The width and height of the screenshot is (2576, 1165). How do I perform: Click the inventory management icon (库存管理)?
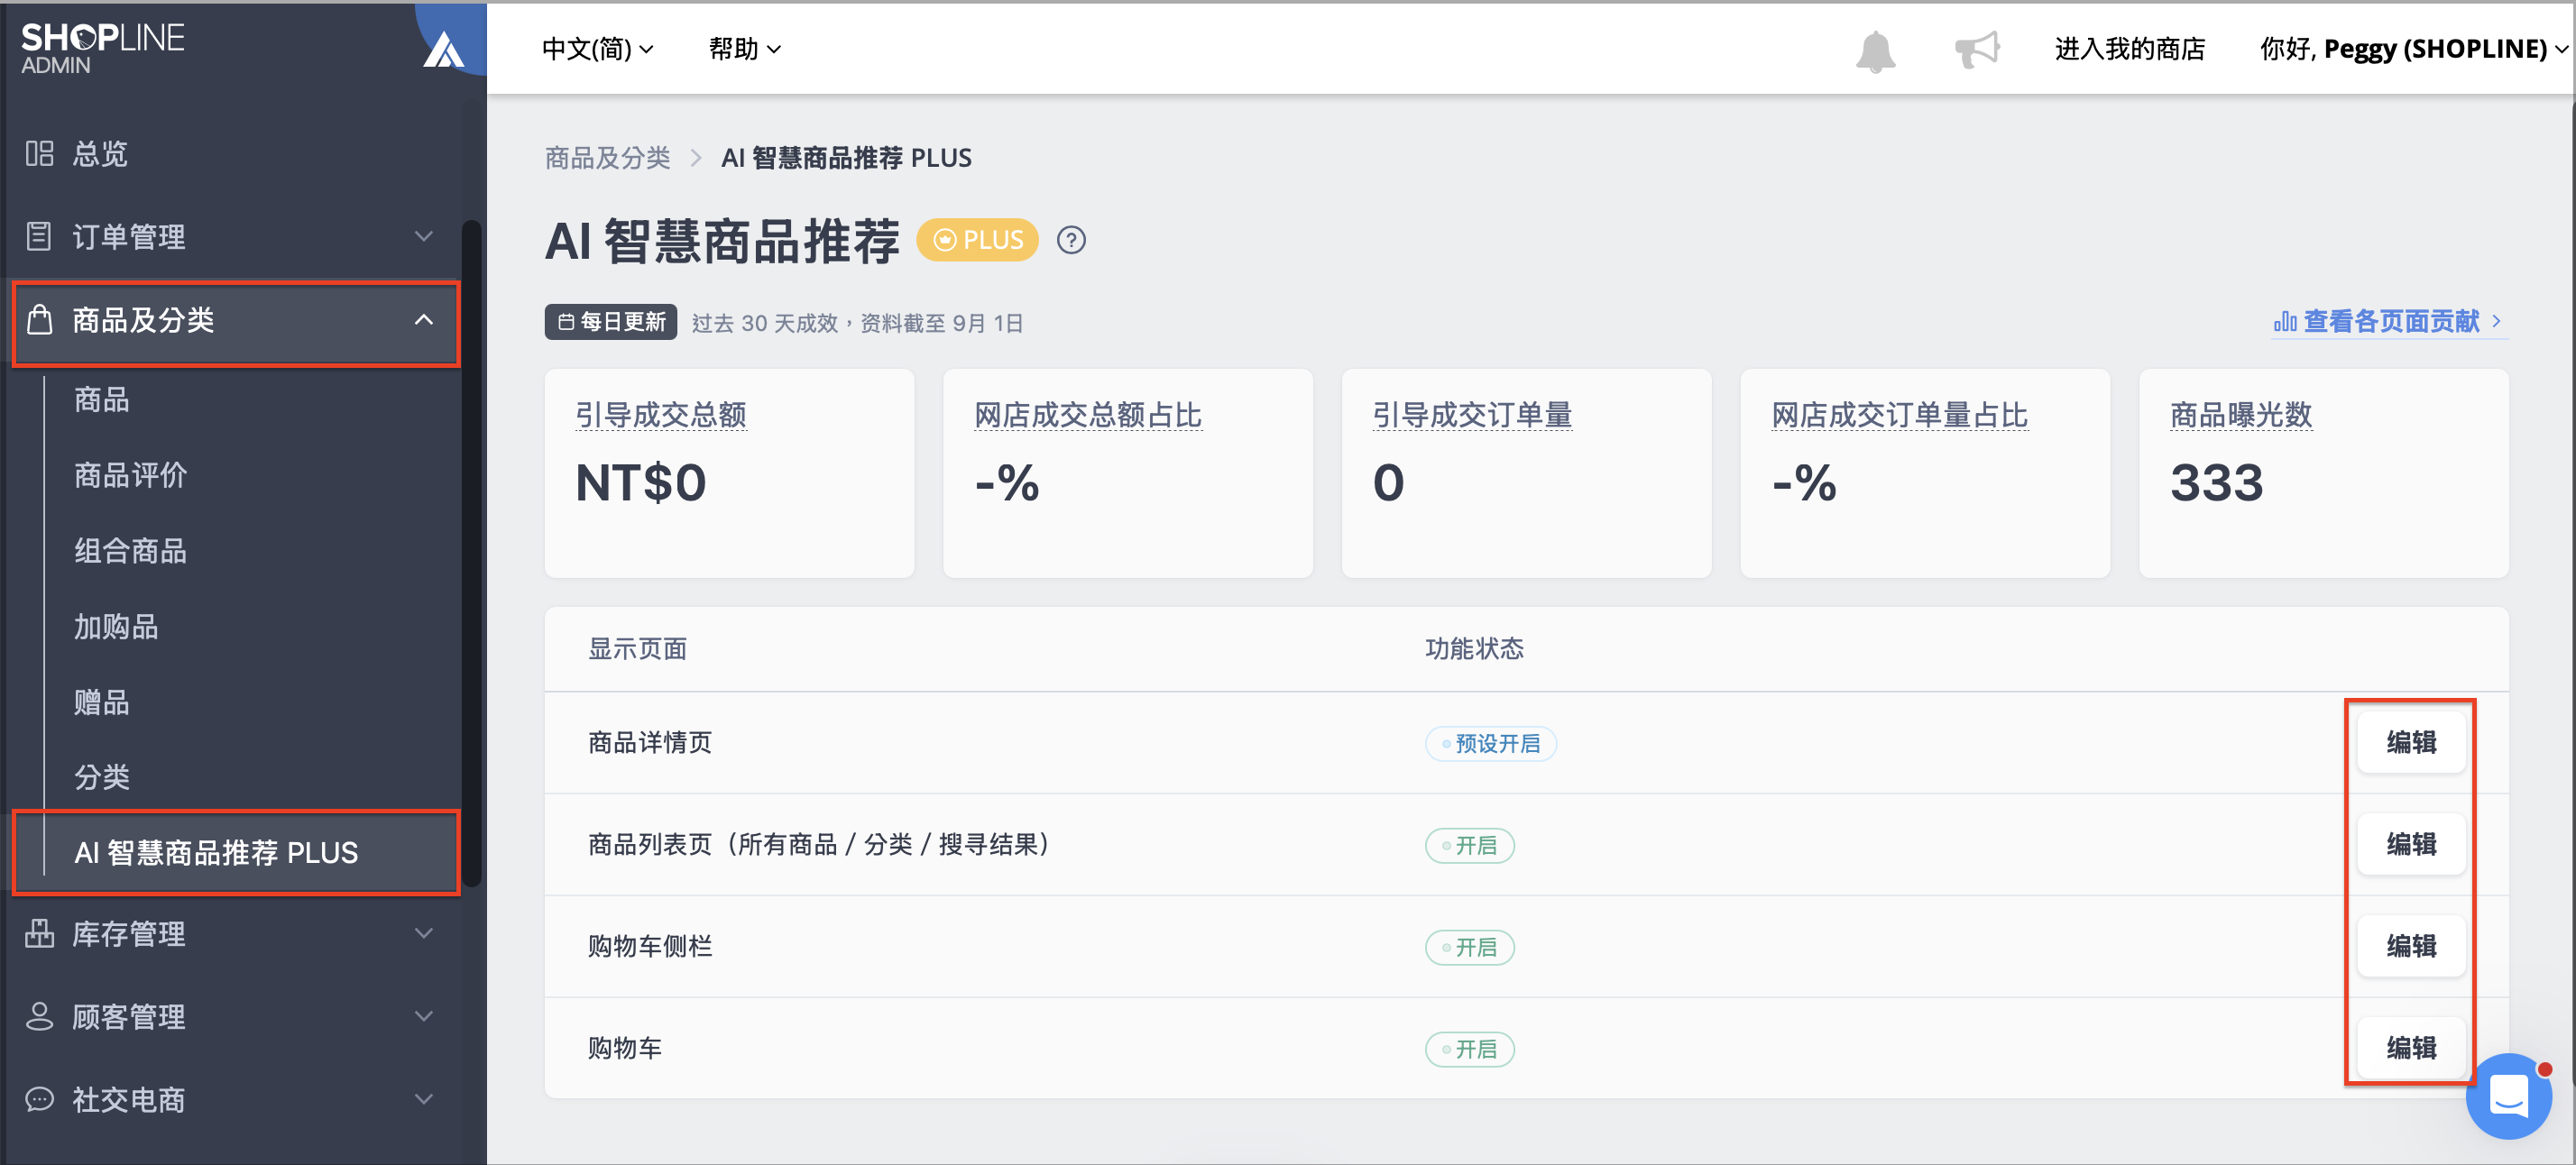point(39,933)
